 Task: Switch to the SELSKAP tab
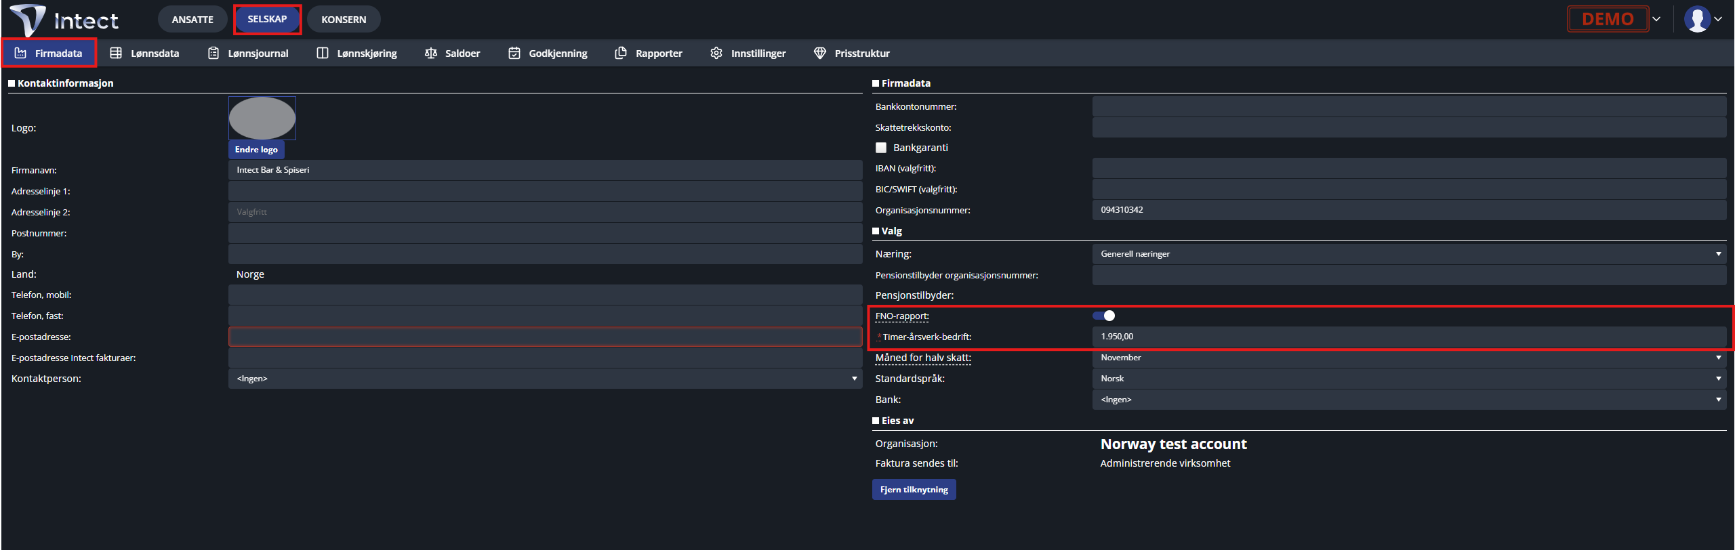267,19
